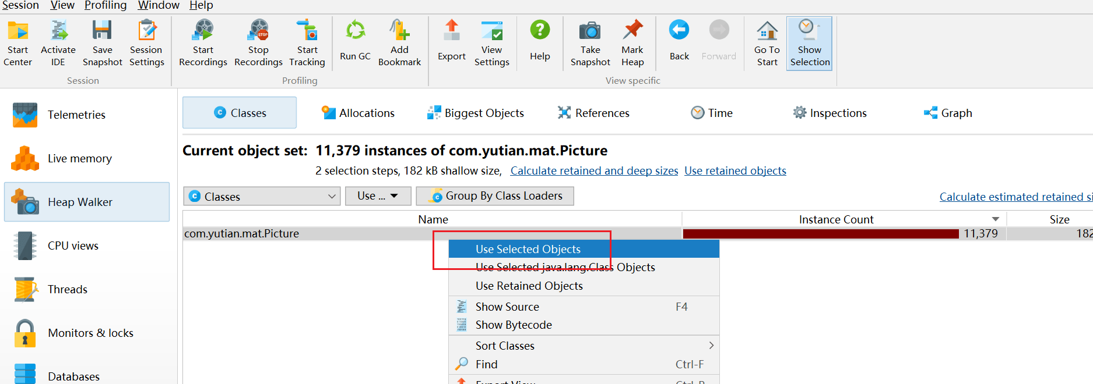This screenshot has width=1093, height=384.
Task: Follow the Use retained objects link
Action: [735, 171]
